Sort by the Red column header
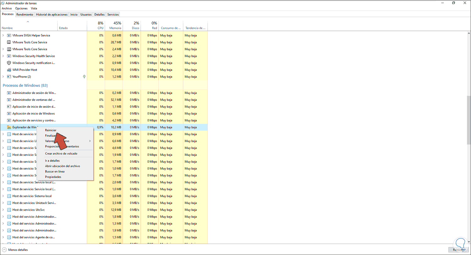The width and height of the screenshot is (471, 255). [150, 25]
